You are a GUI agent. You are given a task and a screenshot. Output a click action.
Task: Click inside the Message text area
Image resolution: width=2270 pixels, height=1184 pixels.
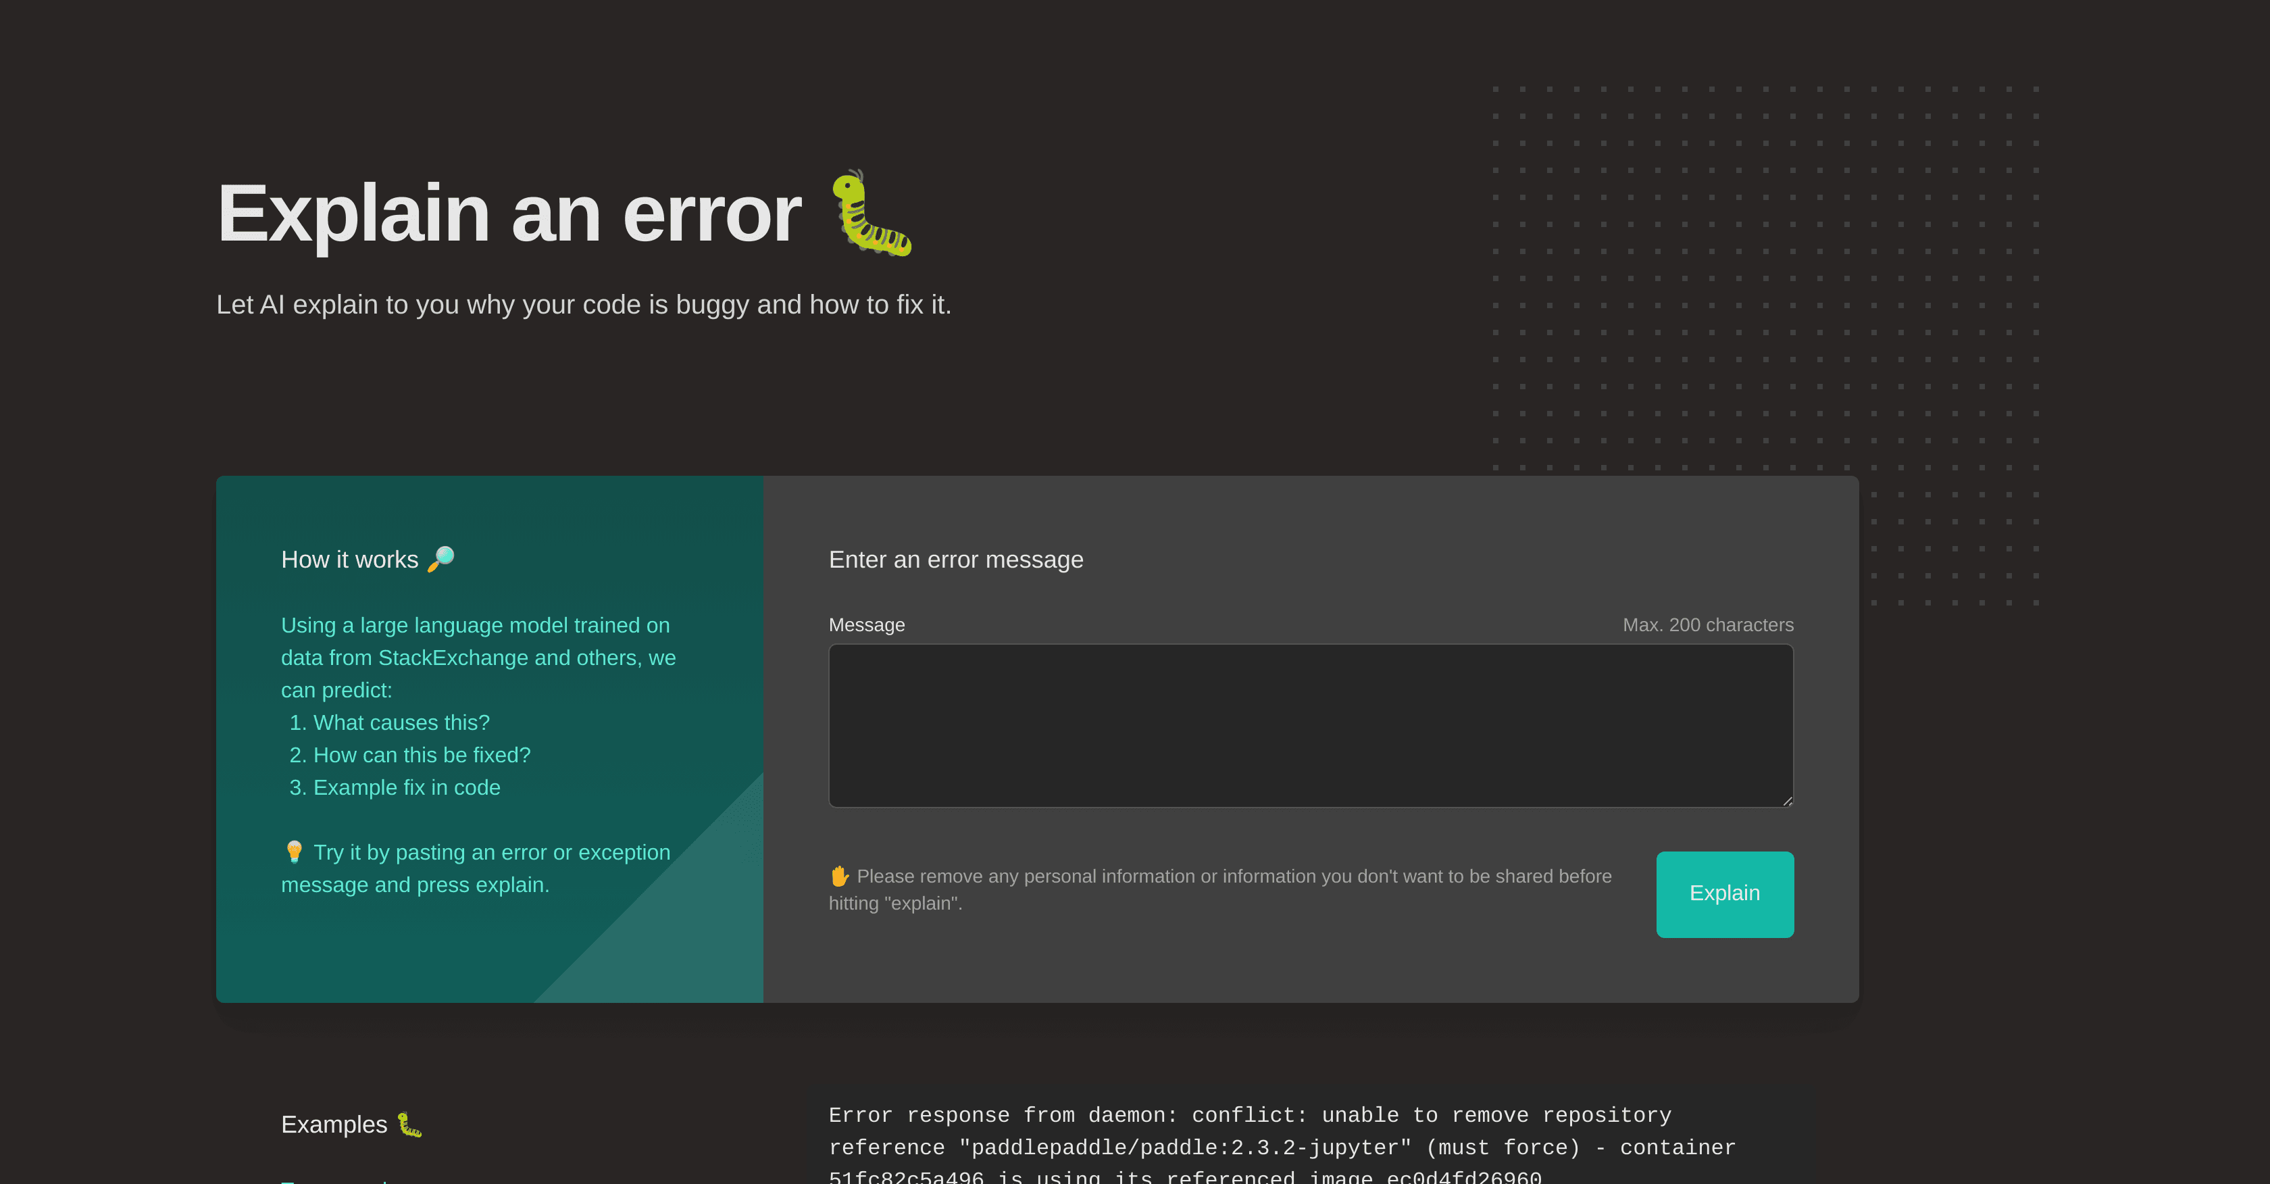[1311, 724]
